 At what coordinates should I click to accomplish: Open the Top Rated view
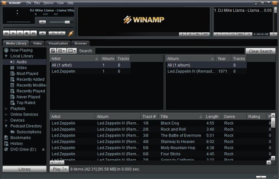(x=26, y=103)
